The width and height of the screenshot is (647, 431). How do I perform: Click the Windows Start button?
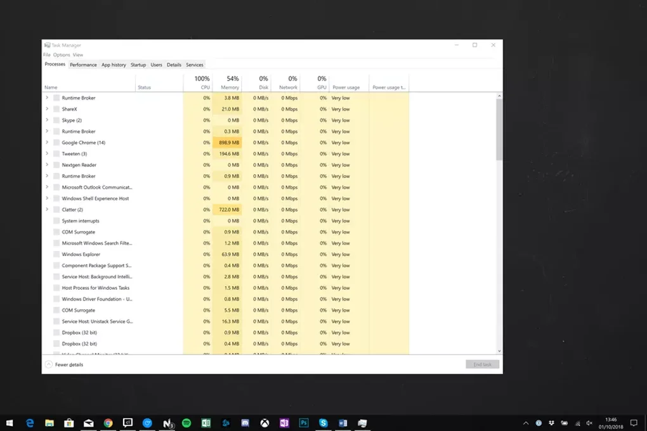9,423
